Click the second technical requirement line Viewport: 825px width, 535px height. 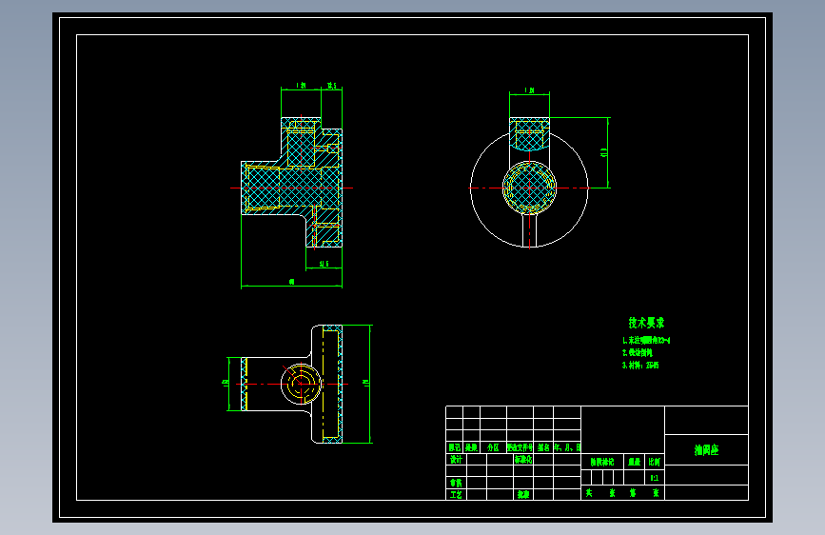638,353
